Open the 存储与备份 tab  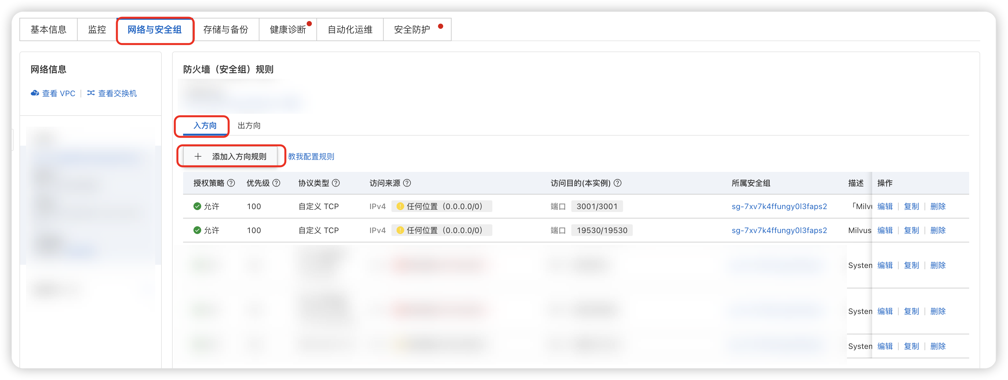[x=226, y=29]
